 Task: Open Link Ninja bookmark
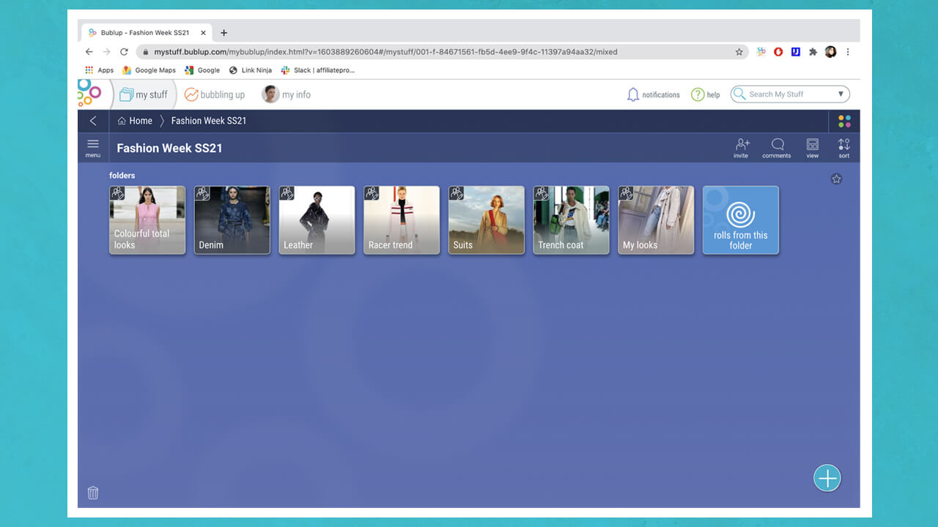click(x=251, y=70)
